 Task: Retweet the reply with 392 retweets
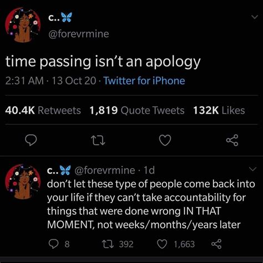(118, 244)
